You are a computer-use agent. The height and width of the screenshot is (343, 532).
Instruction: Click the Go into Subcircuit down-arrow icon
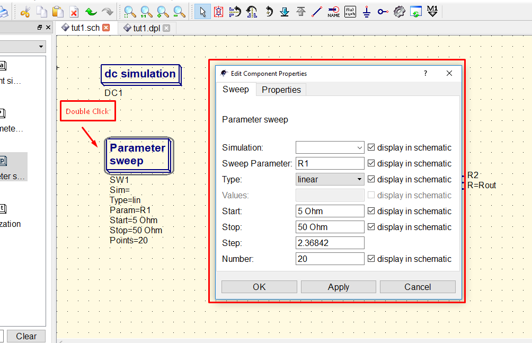pyautogui.click(x=285, y=12)
